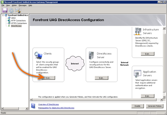Open the File menu
Image resolution: width=167 pixels, height=115 pixels.
[x=3, y=5]
